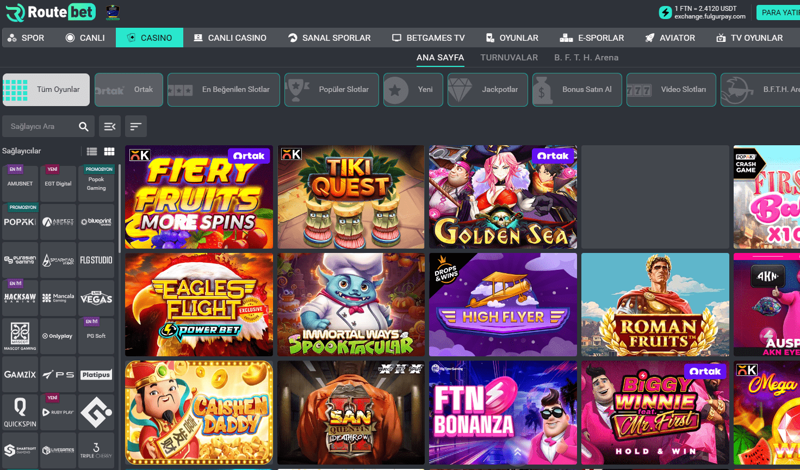The height and width of the screenshot is (470, 800).
Task: Choose the Mascot Gaming provider
Action: (20, 336)
